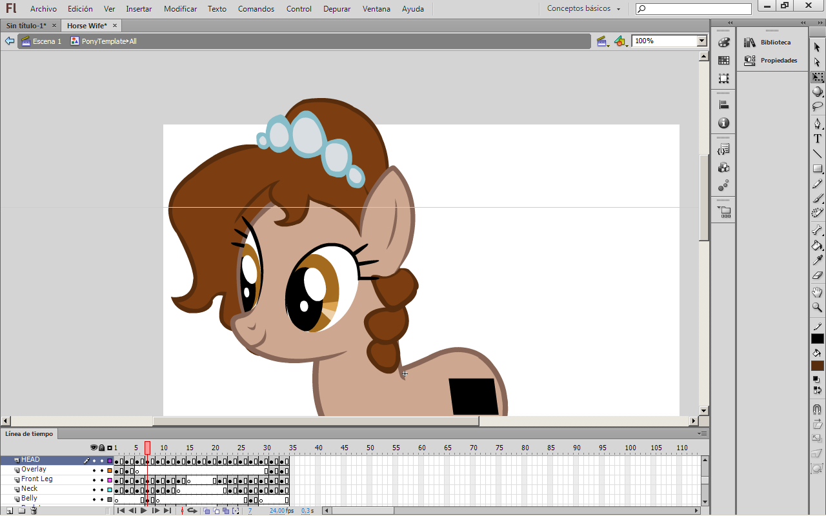
Task: Select the Text tool
Action: (x=817, y=139)
